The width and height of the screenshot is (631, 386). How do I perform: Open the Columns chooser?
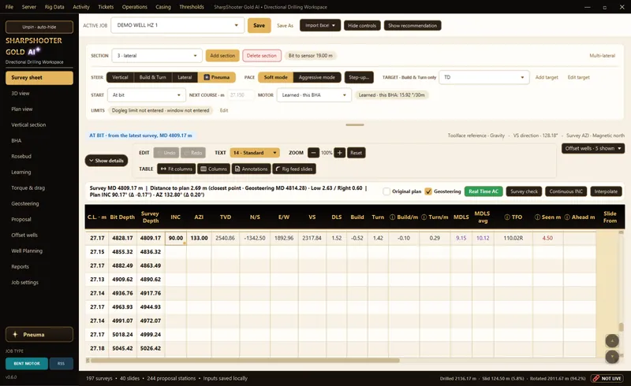(214, 169)
